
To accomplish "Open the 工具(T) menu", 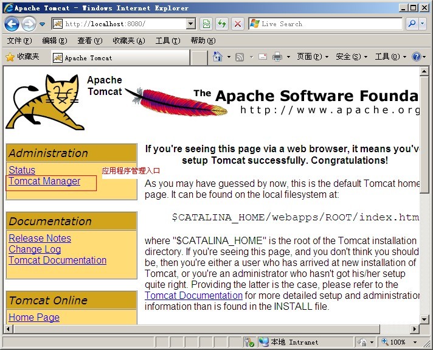I will tap(168, 41).
